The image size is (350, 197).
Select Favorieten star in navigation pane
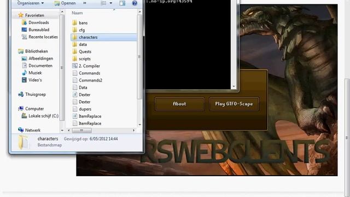click(21, 15)
